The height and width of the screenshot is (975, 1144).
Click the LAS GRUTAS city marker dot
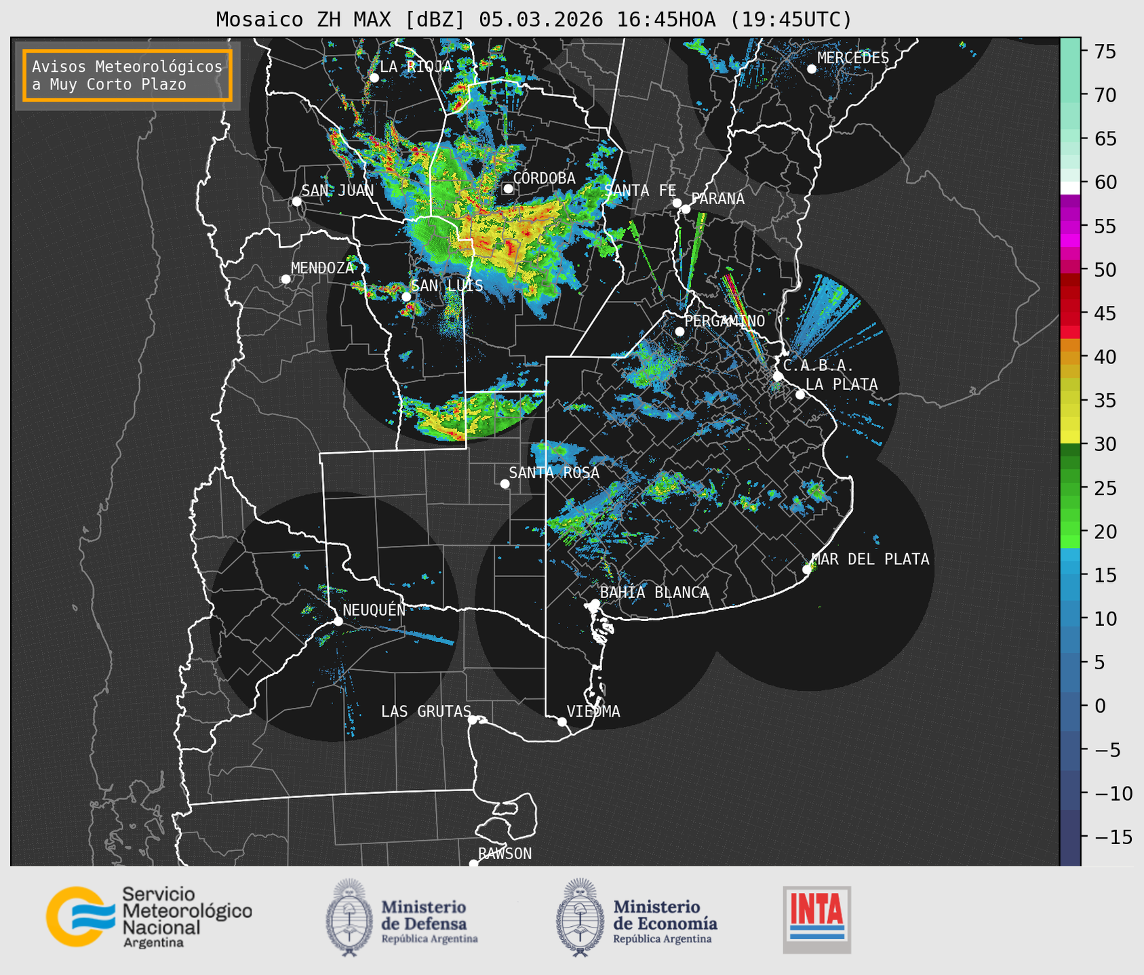[x=473, y=720]
